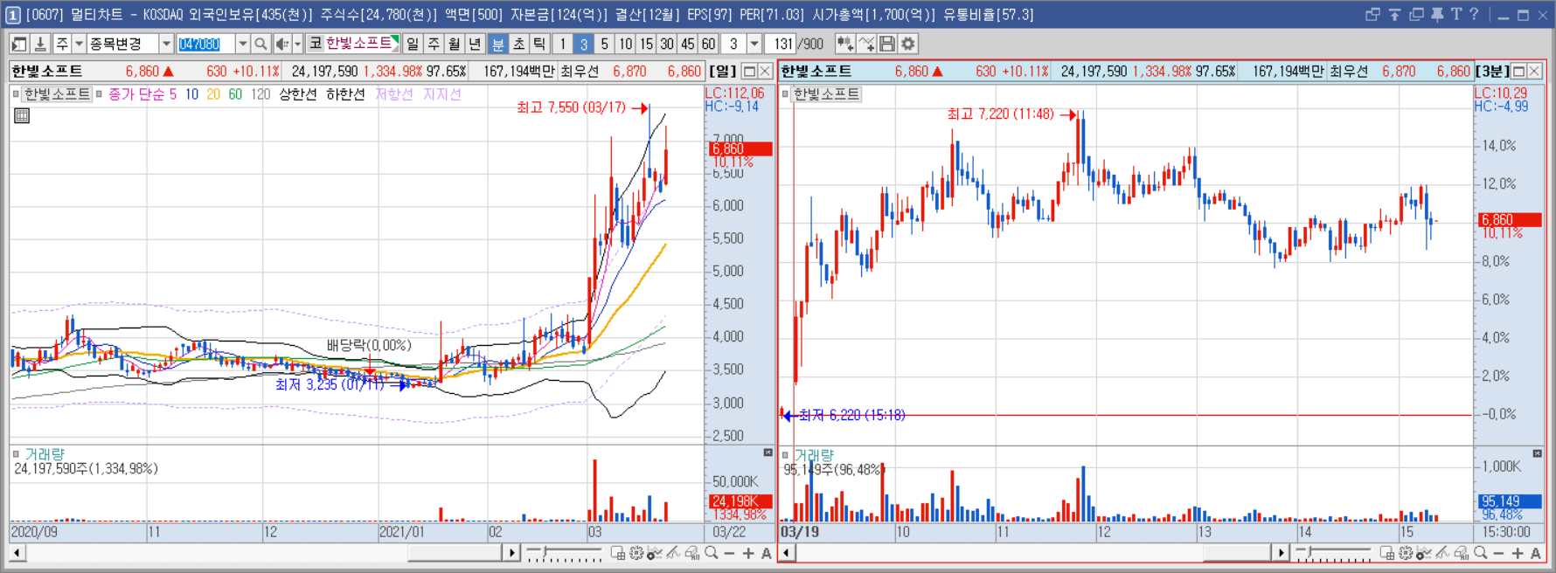Click the always-on-top arrow icon in title bar
The image size is (1556, 573).
click(1395, 15)
